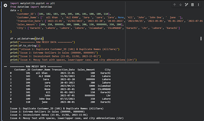Click the 'Issue 4: Messy Text' output line
The height and width of the screenshot is (121, 204).
[x=67, y=118]
